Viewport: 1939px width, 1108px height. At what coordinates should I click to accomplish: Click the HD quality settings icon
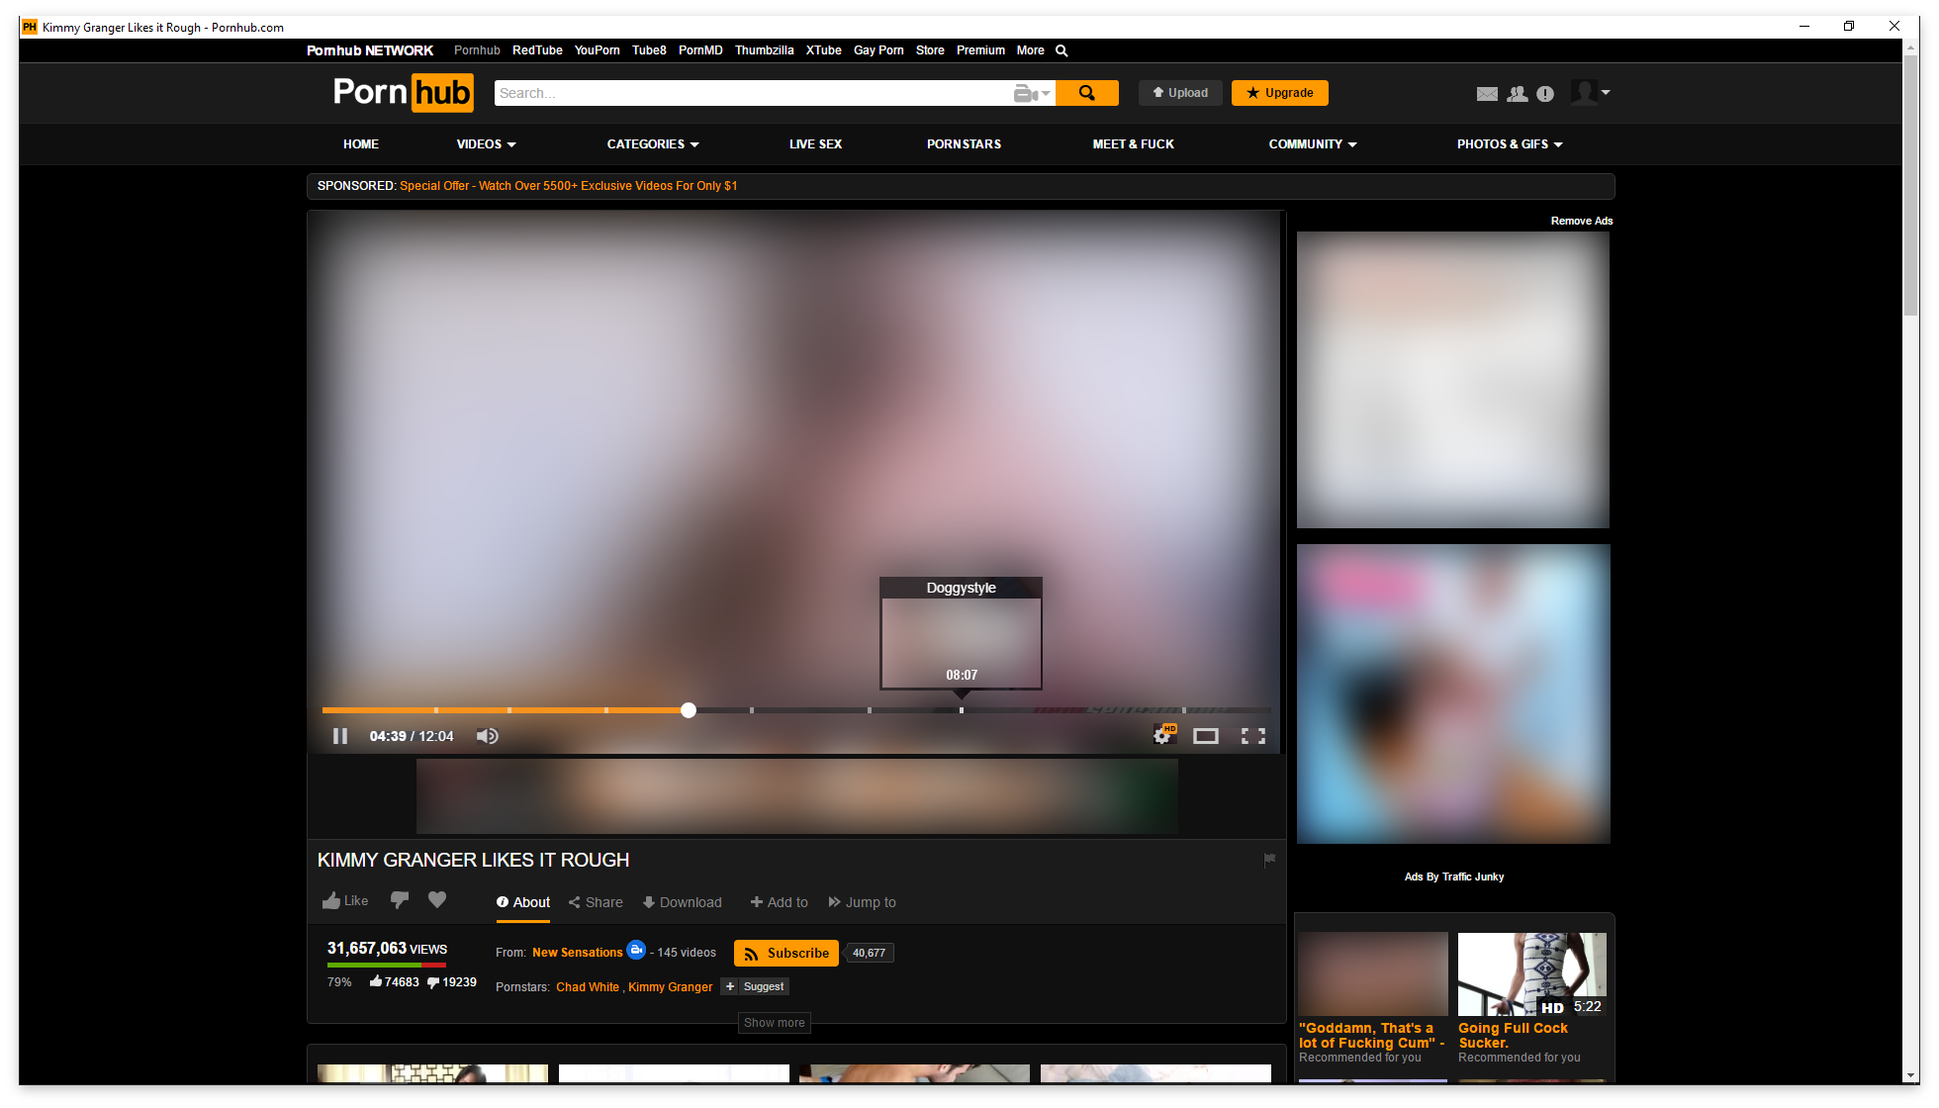click(1162, 735)
